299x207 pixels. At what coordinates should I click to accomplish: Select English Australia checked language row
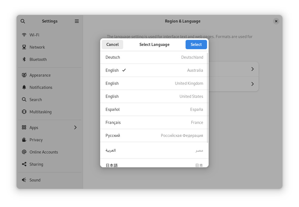coord(154,70)
